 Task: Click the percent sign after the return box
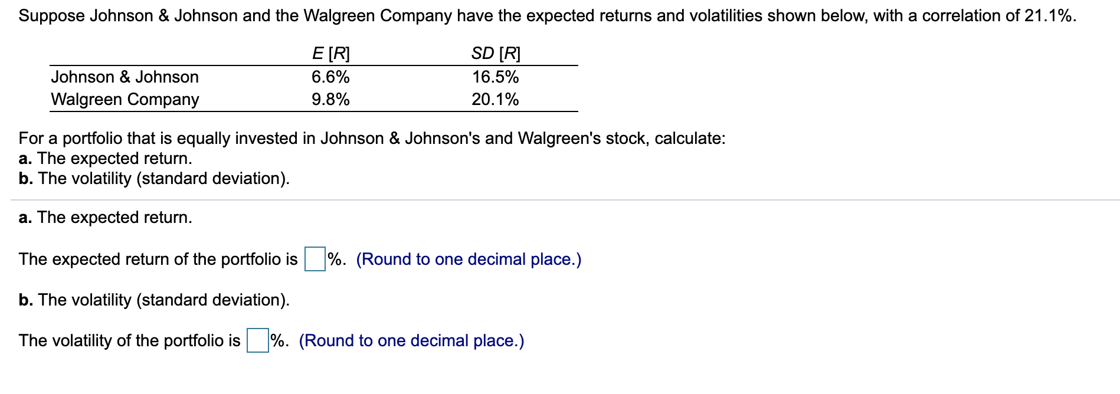point(334,258)
